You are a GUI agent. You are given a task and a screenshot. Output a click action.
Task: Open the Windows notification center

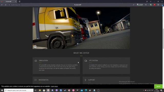[161, 90]
